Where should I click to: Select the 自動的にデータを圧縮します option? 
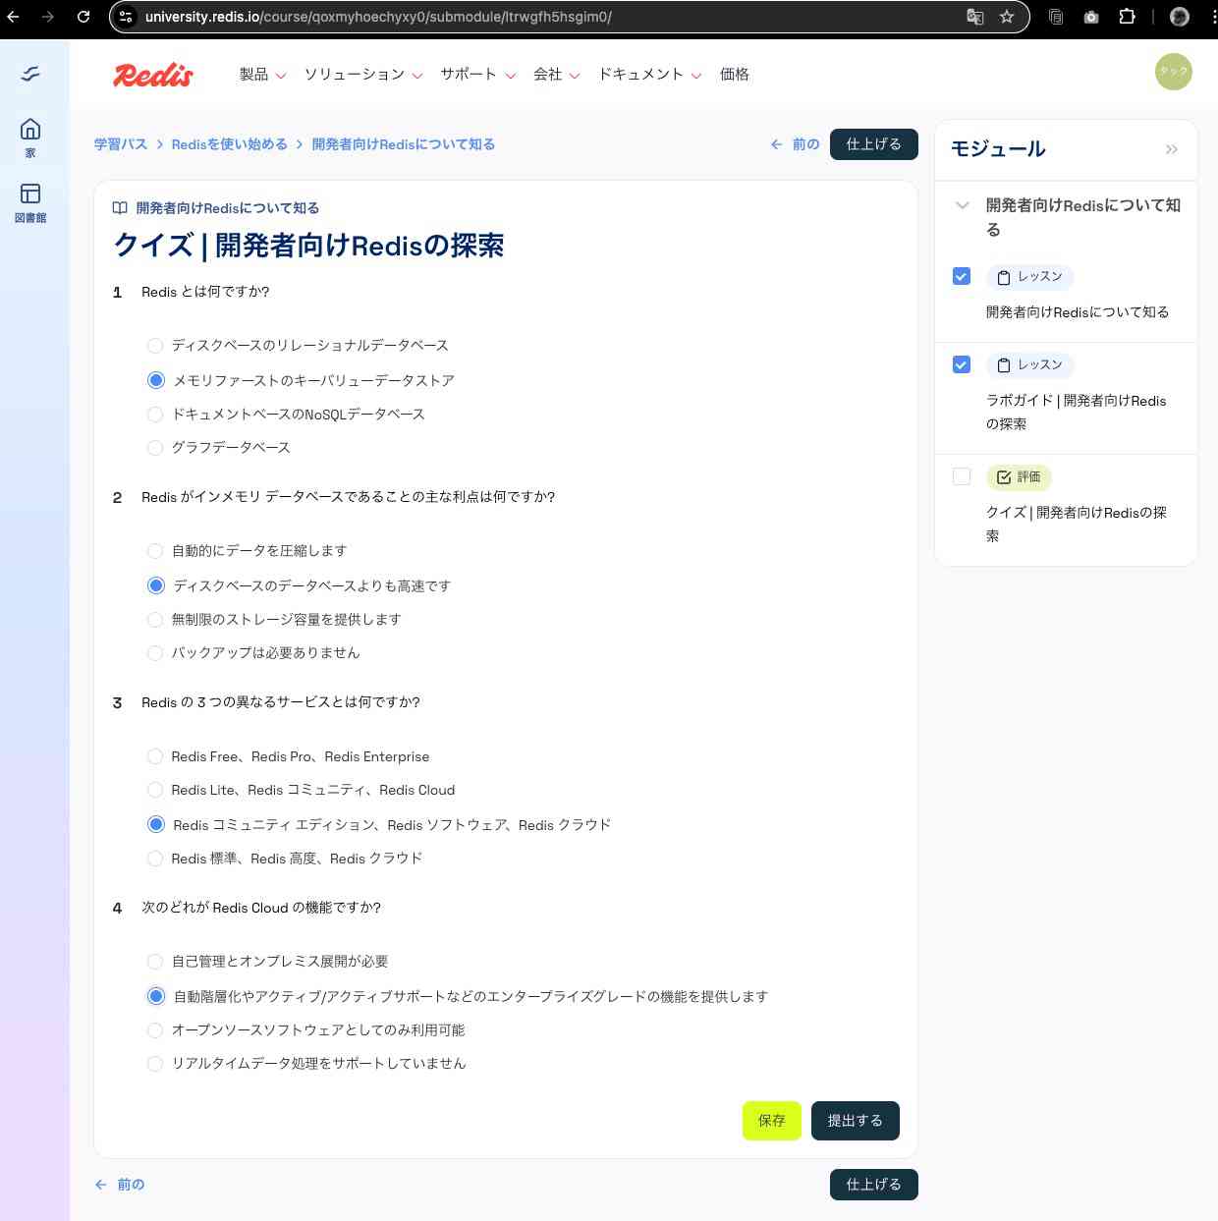click(155, 551)
